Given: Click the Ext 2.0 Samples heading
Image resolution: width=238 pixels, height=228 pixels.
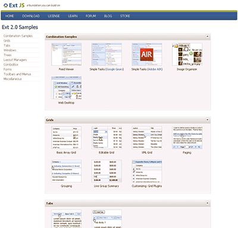Looking at the screenshot, I should [20, 27].
